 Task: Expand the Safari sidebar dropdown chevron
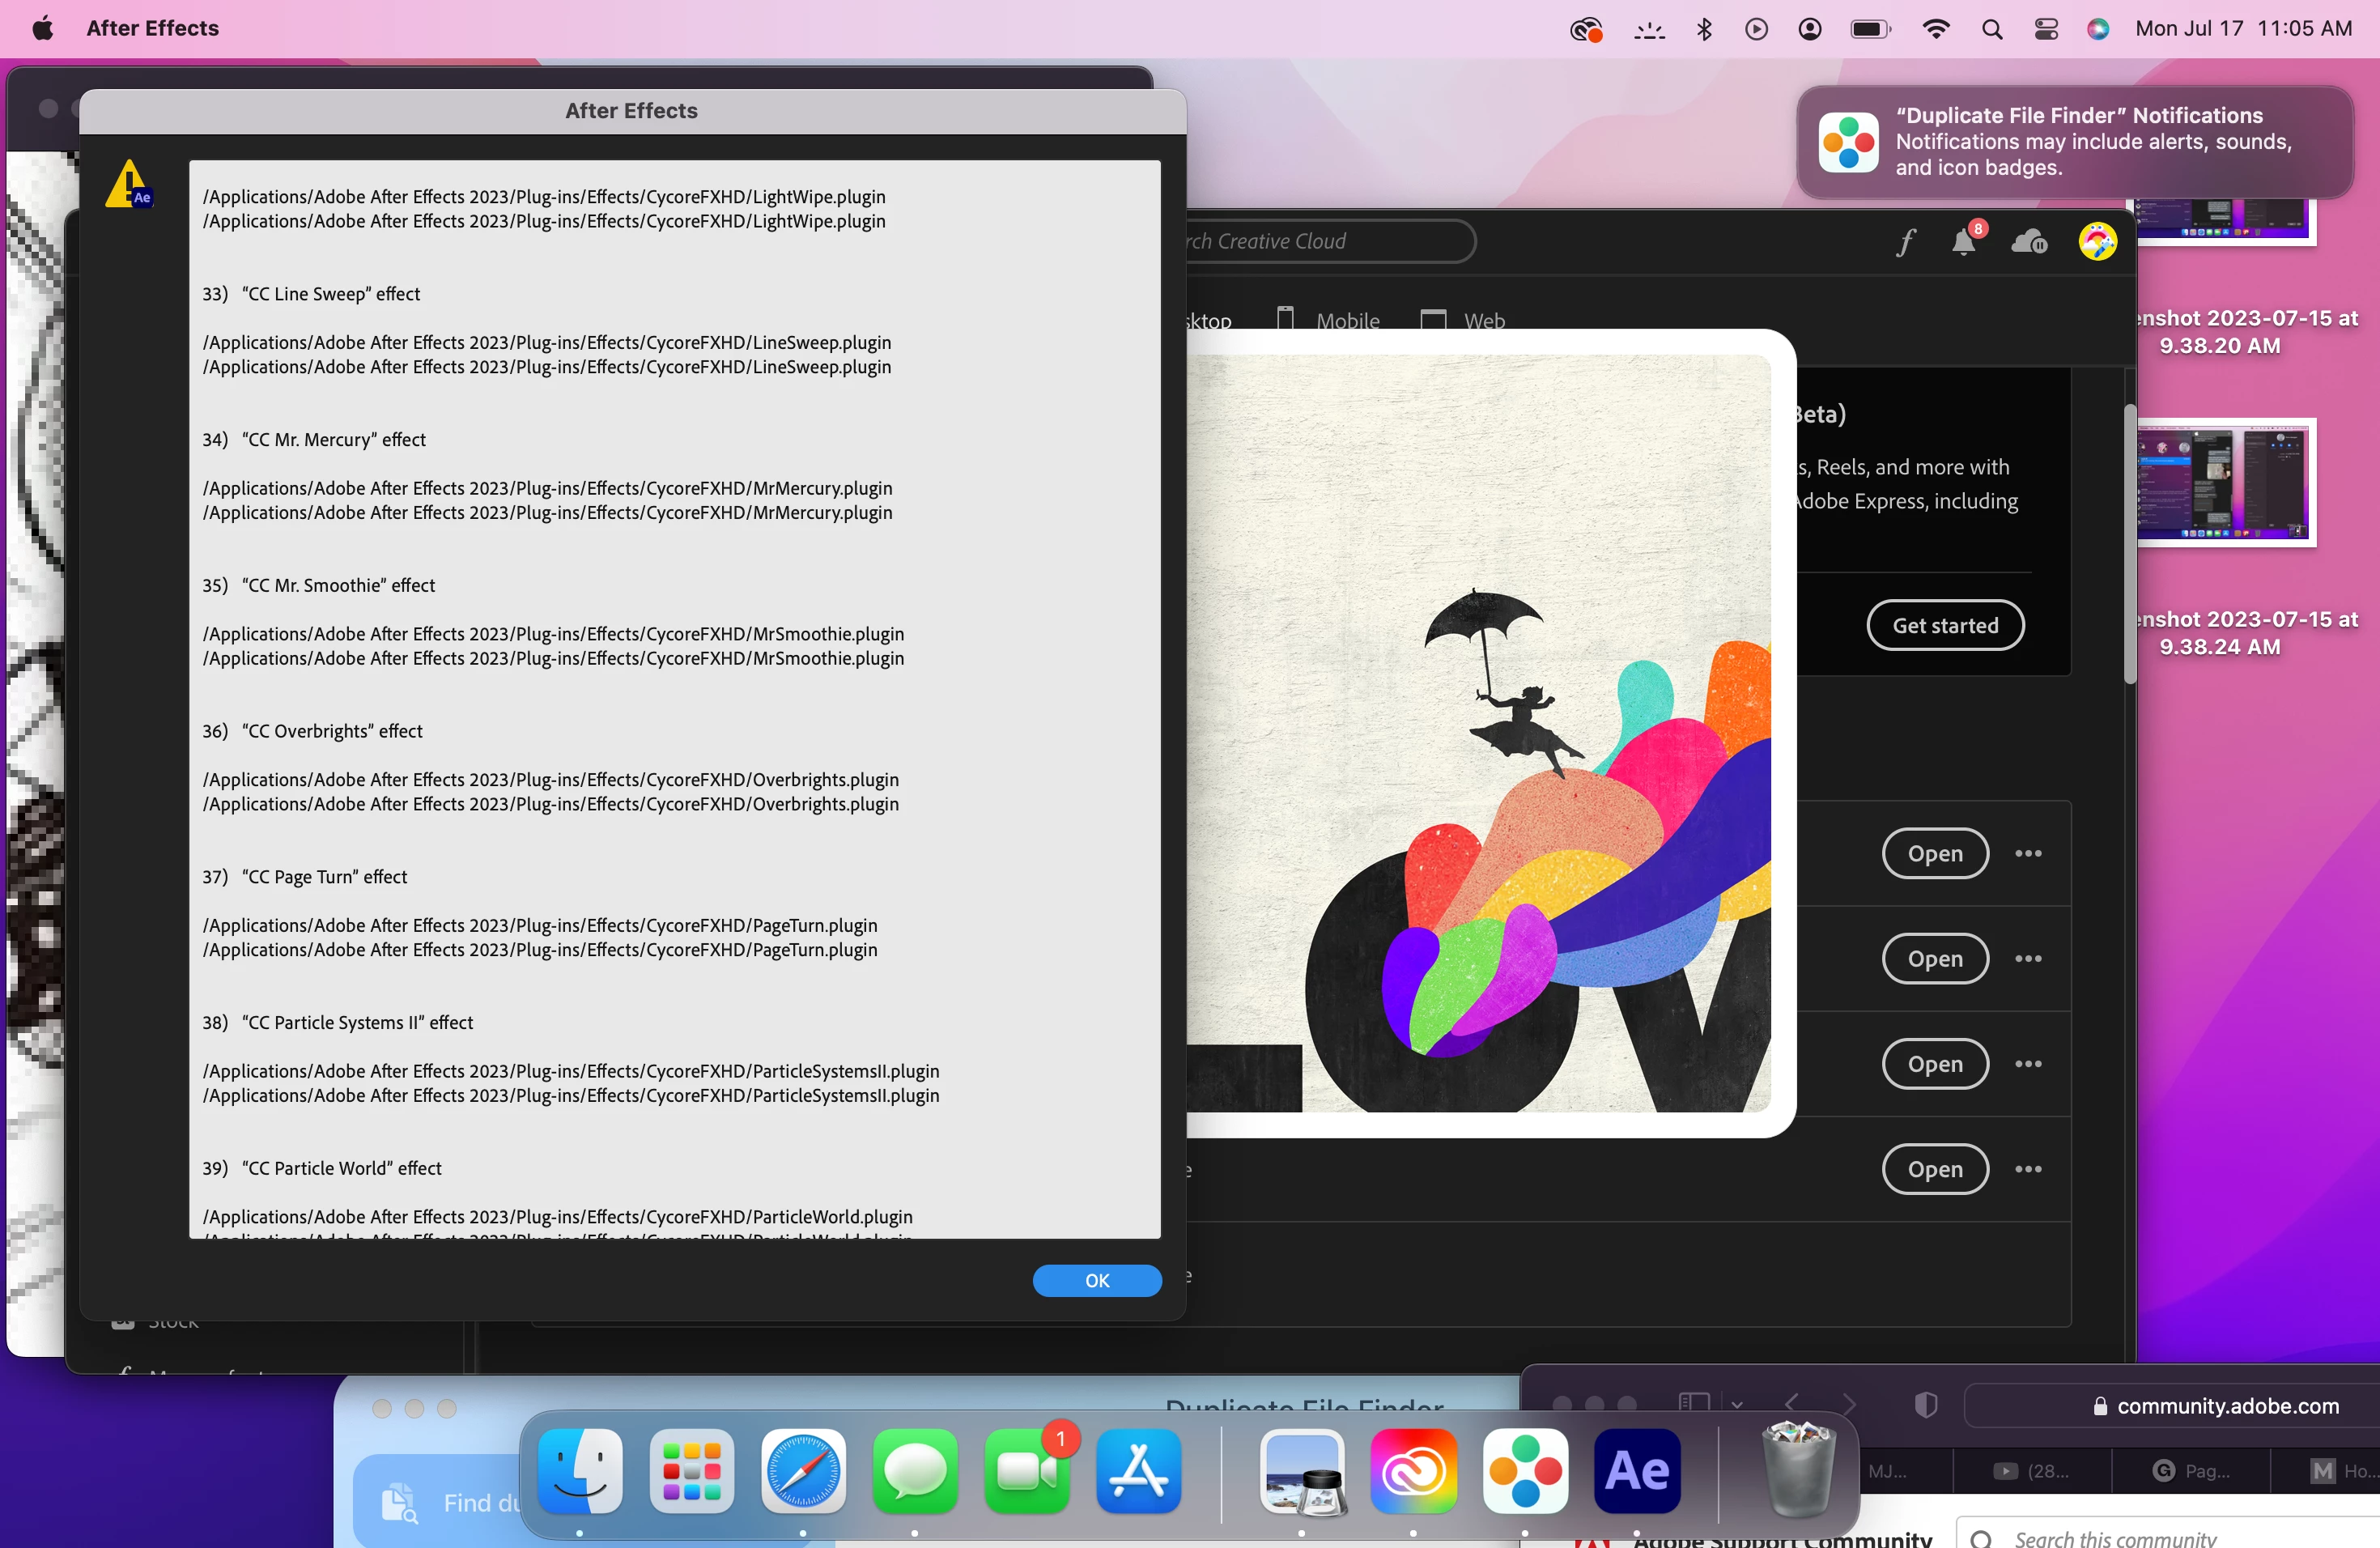point(1737,1404)
